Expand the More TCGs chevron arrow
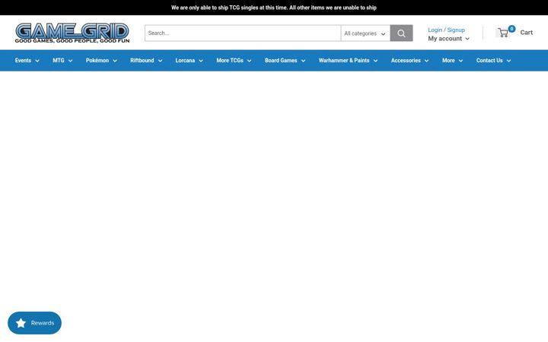The height and width of the screenshot is (342, 548). (249, 61)
